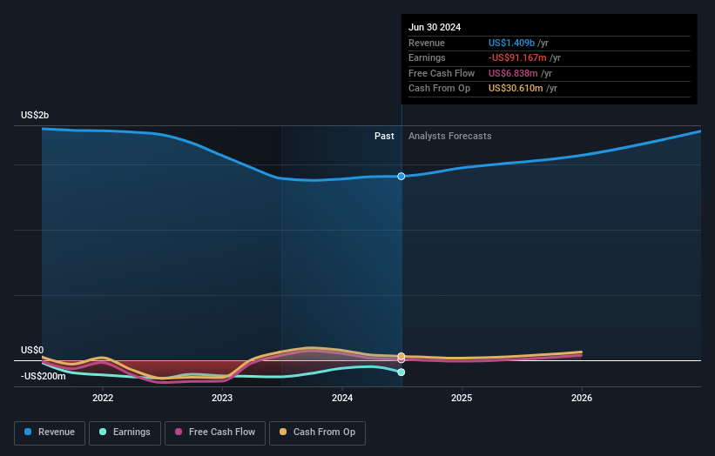
Task: Click the Past label on chart
Action: pos(384,137)
